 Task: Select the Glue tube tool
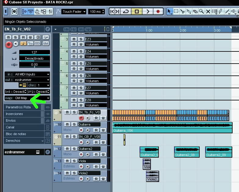pyautogui.click(x=189, y=12)
